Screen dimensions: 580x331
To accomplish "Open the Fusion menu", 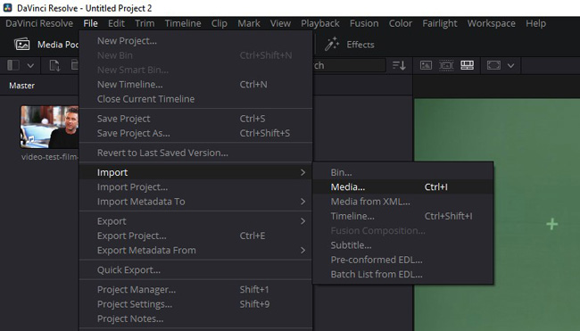I will pos(364,23).
